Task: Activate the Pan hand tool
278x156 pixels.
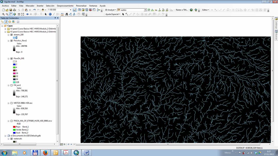Action: [x=11, y=14]
